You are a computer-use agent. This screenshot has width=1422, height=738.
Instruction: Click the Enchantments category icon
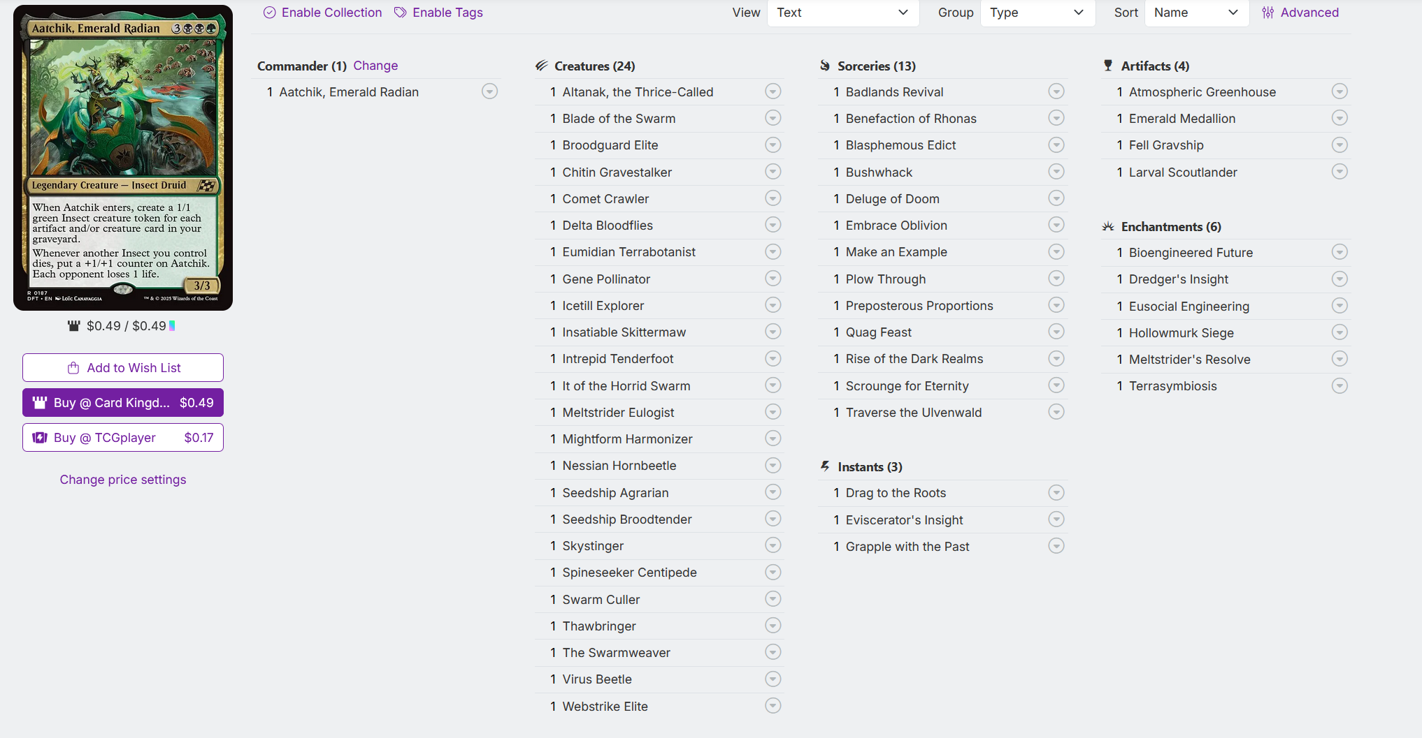1108,226
